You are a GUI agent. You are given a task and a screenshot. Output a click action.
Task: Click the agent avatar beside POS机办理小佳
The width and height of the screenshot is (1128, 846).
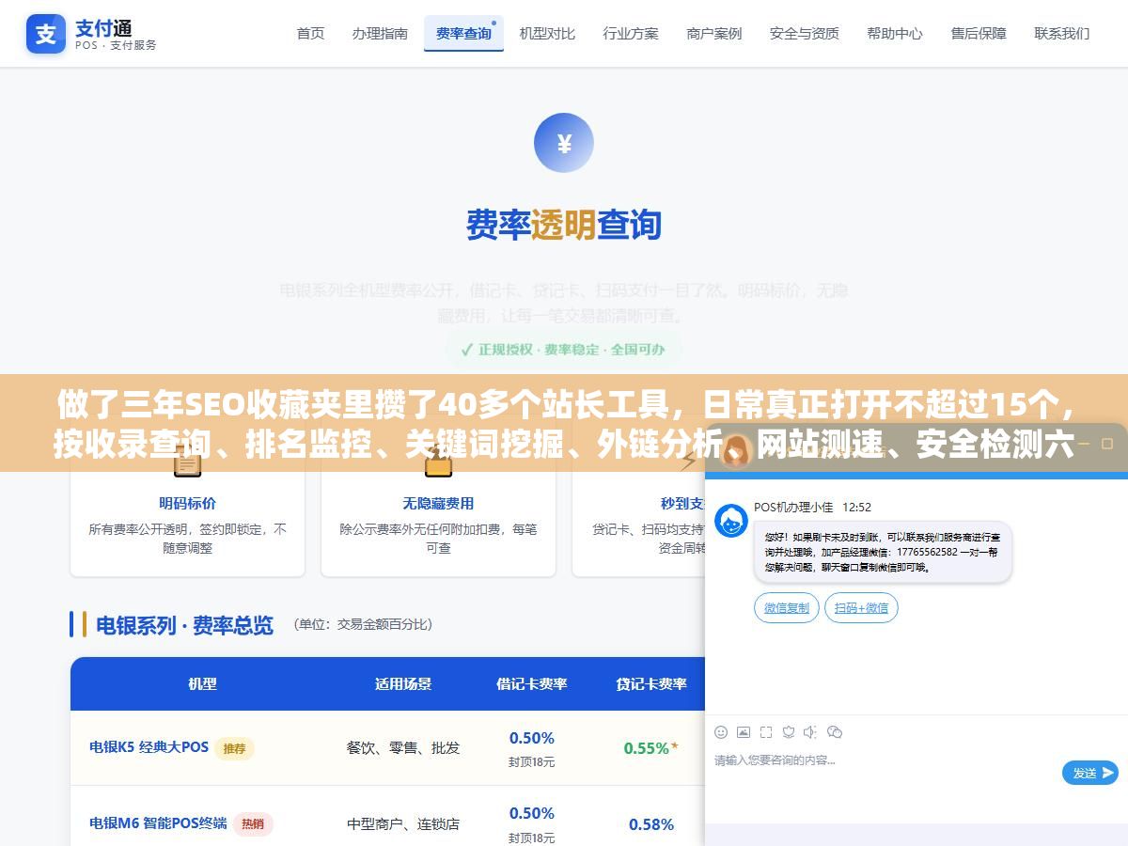(731, 521)
